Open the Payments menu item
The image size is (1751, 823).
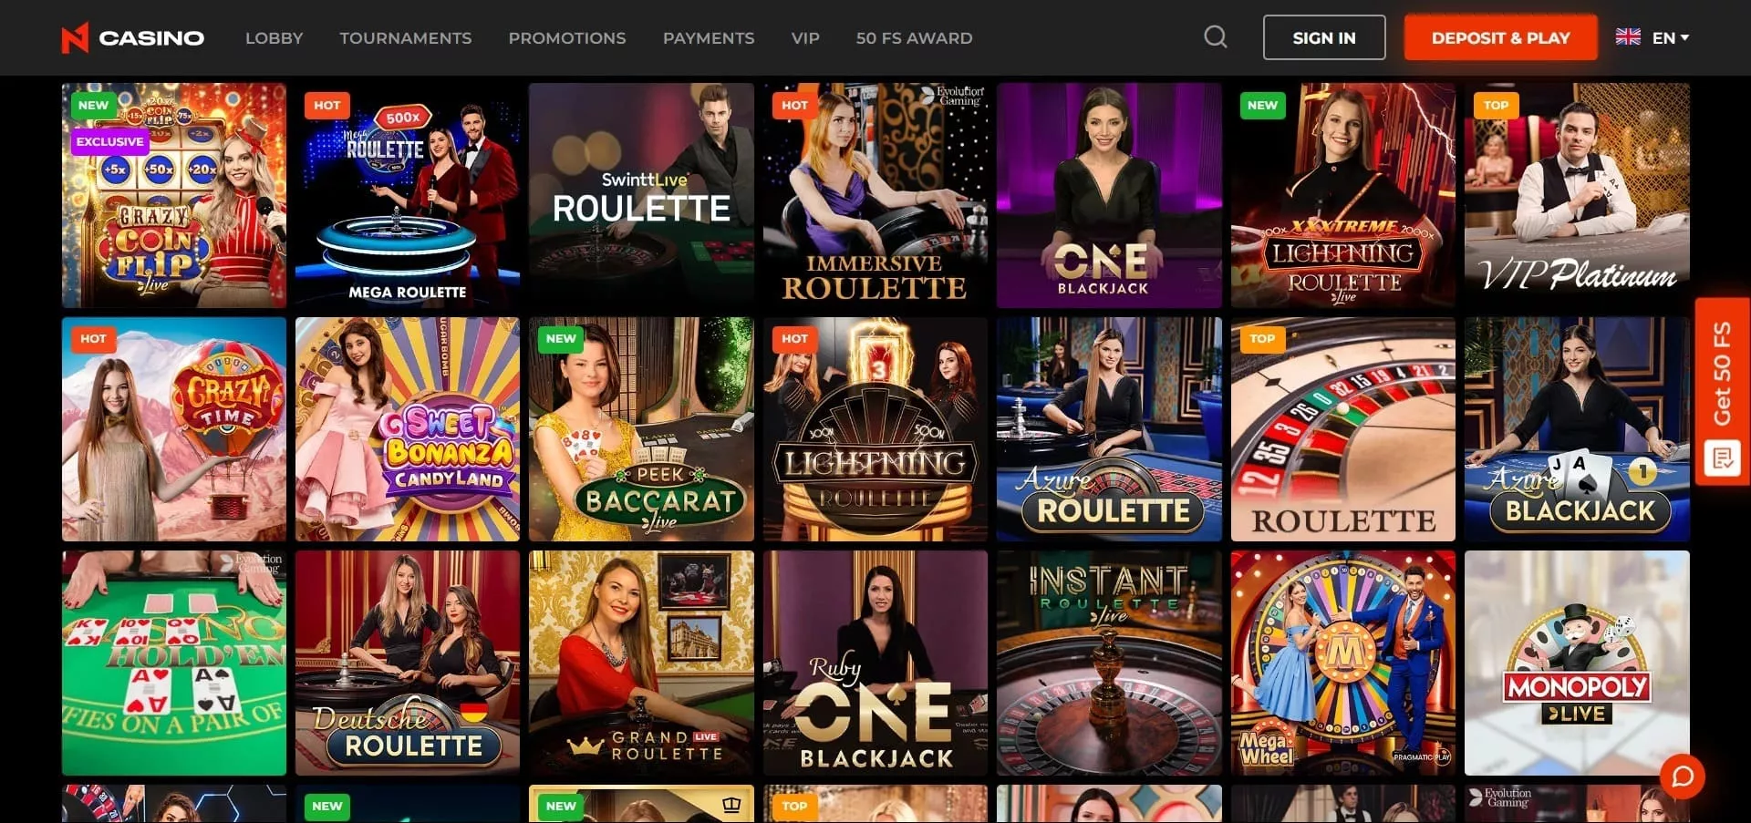709,38
